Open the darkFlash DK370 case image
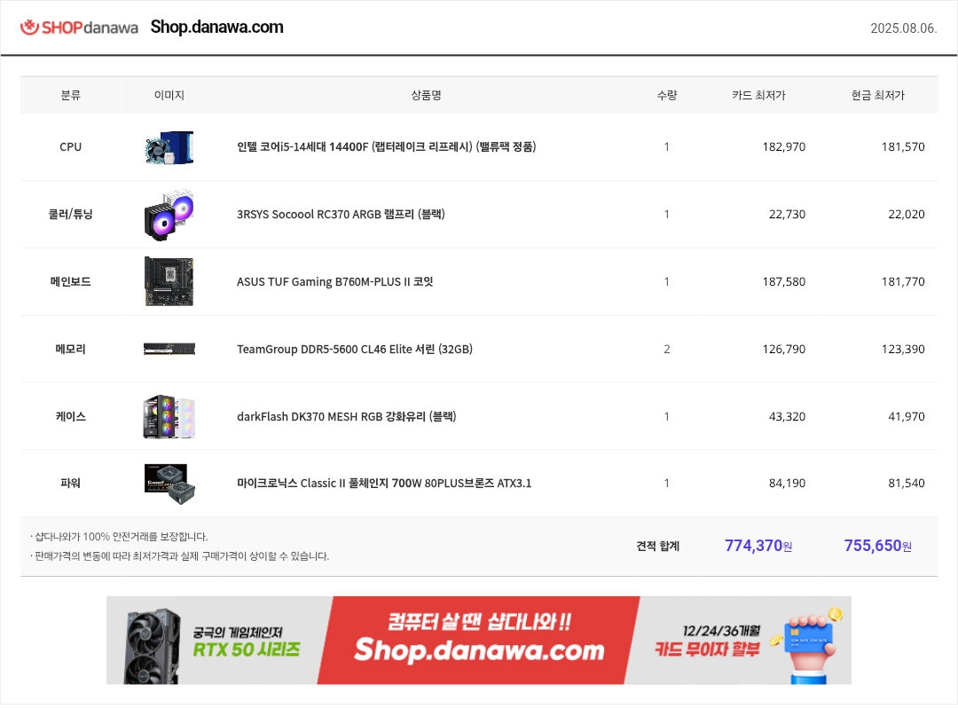 (x=169, y=416)
